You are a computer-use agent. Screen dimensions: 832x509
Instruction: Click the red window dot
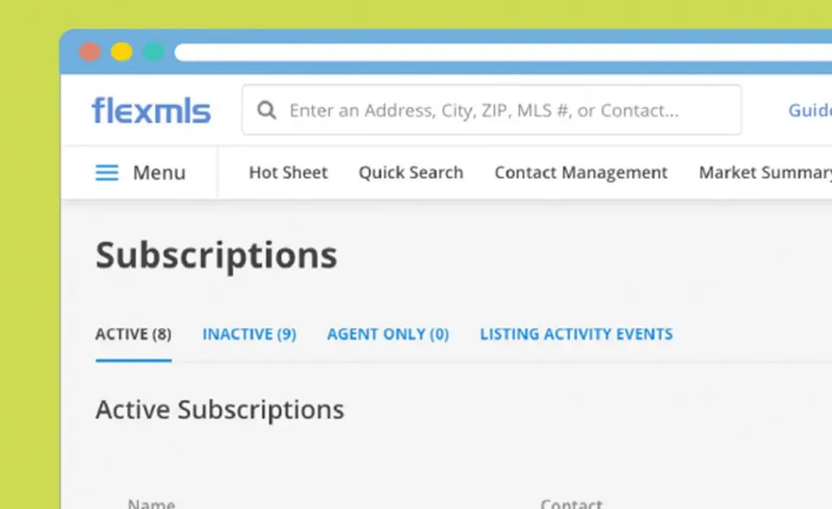(x=89, y=52)
